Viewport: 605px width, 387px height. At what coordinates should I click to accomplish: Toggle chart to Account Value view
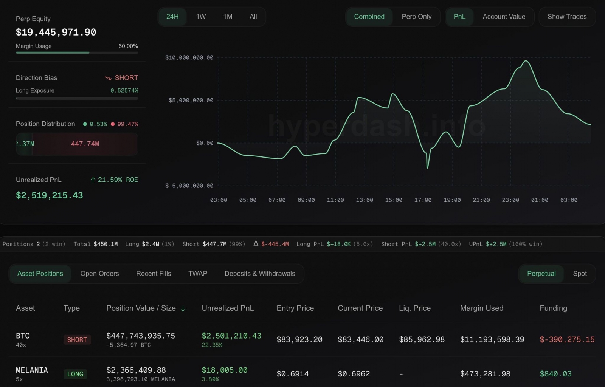point(504,17)
